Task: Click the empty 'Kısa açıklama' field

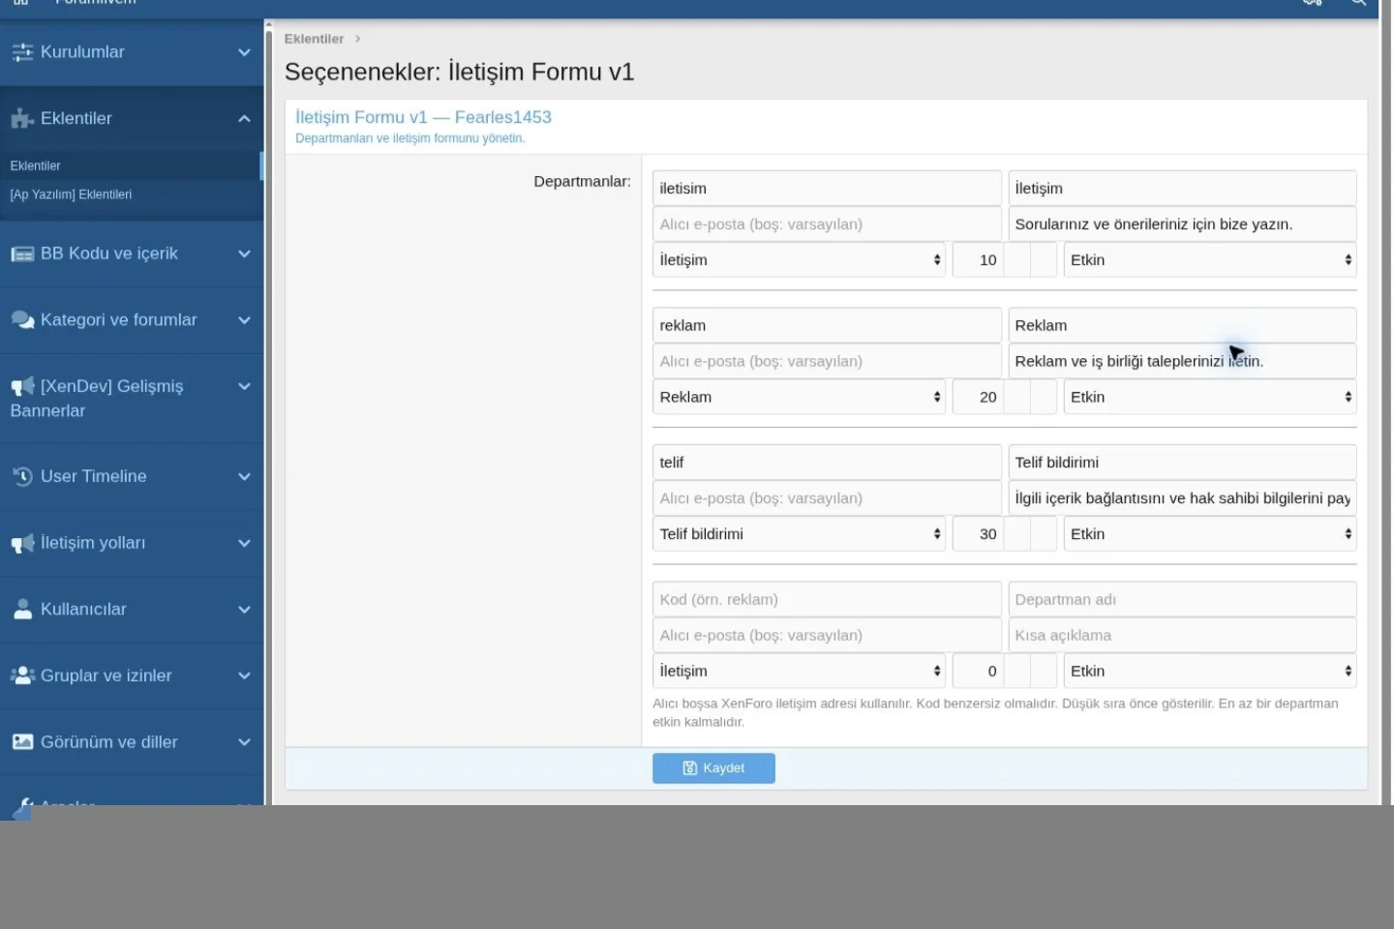Action: (1182, 635)
